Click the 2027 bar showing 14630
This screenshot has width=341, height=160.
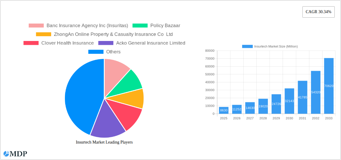pyautogui.click(x=250, y=108)
